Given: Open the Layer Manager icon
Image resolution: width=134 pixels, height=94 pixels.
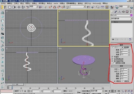Looking at the screenshot, I should [x=98, y=7].
